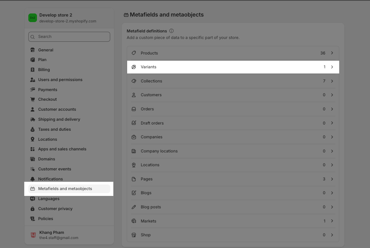The width and height of the screenshot is (370, 248).
Task: Click the Khang Pham profile avatar
Action: coord(33,235)
